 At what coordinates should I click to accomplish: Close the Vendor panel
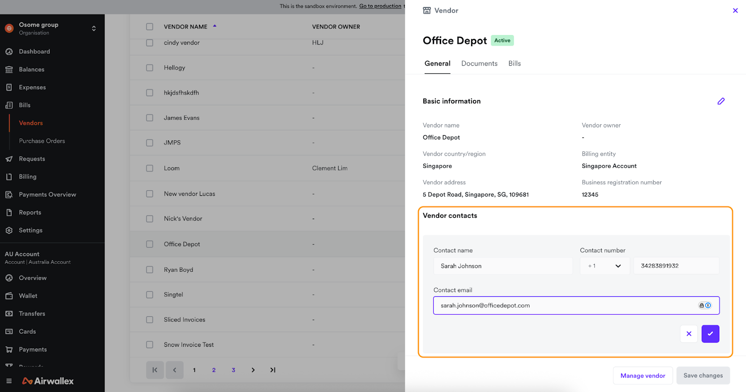pos(735,10)
